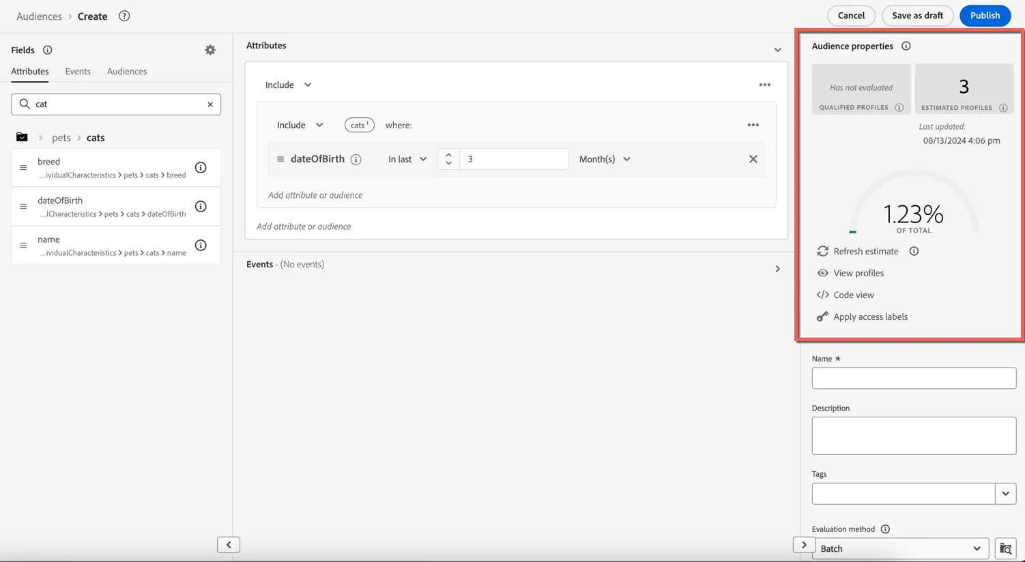Open the Tags dropdown arrow
1025x562 pixels.
(1005, 494)
